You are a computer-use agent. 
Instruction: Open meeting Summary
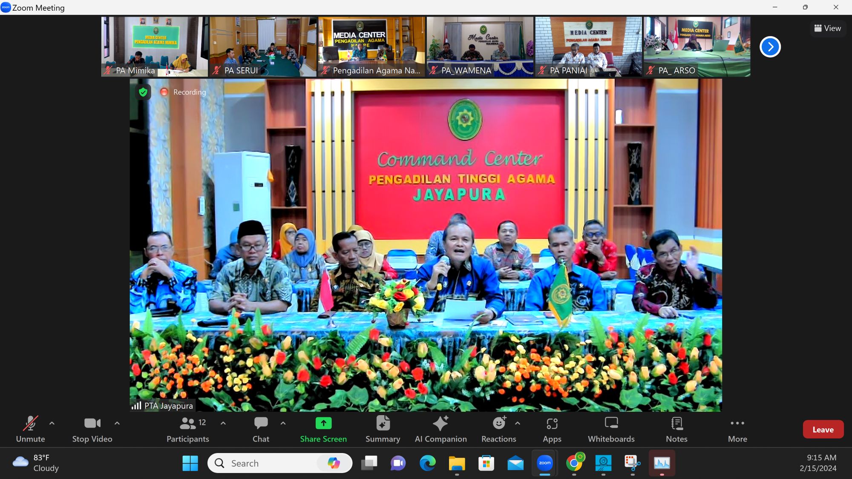[383, 429]
